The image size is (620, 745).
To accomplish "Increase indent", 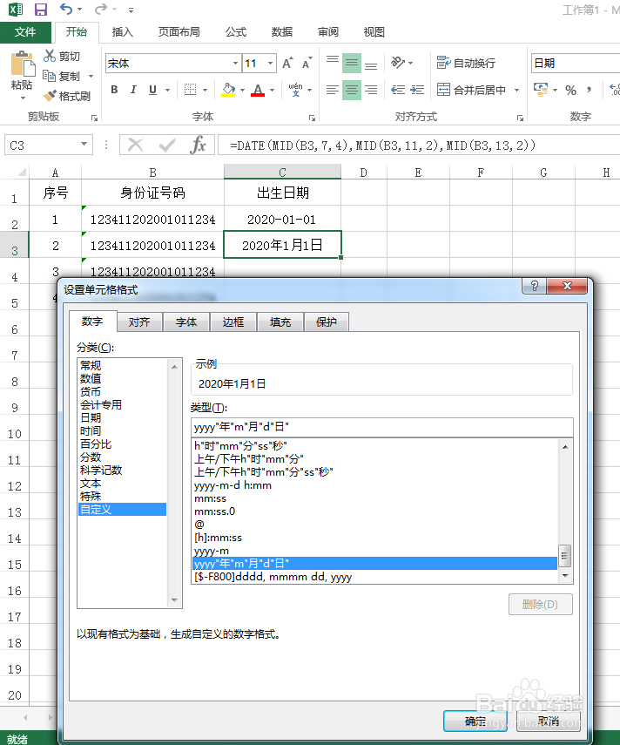I will [417, 90].
